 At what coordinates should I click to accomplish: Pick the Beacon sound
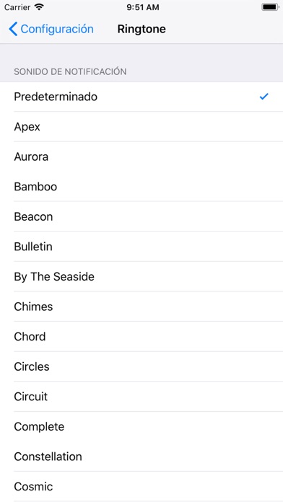tap(141, 216)
